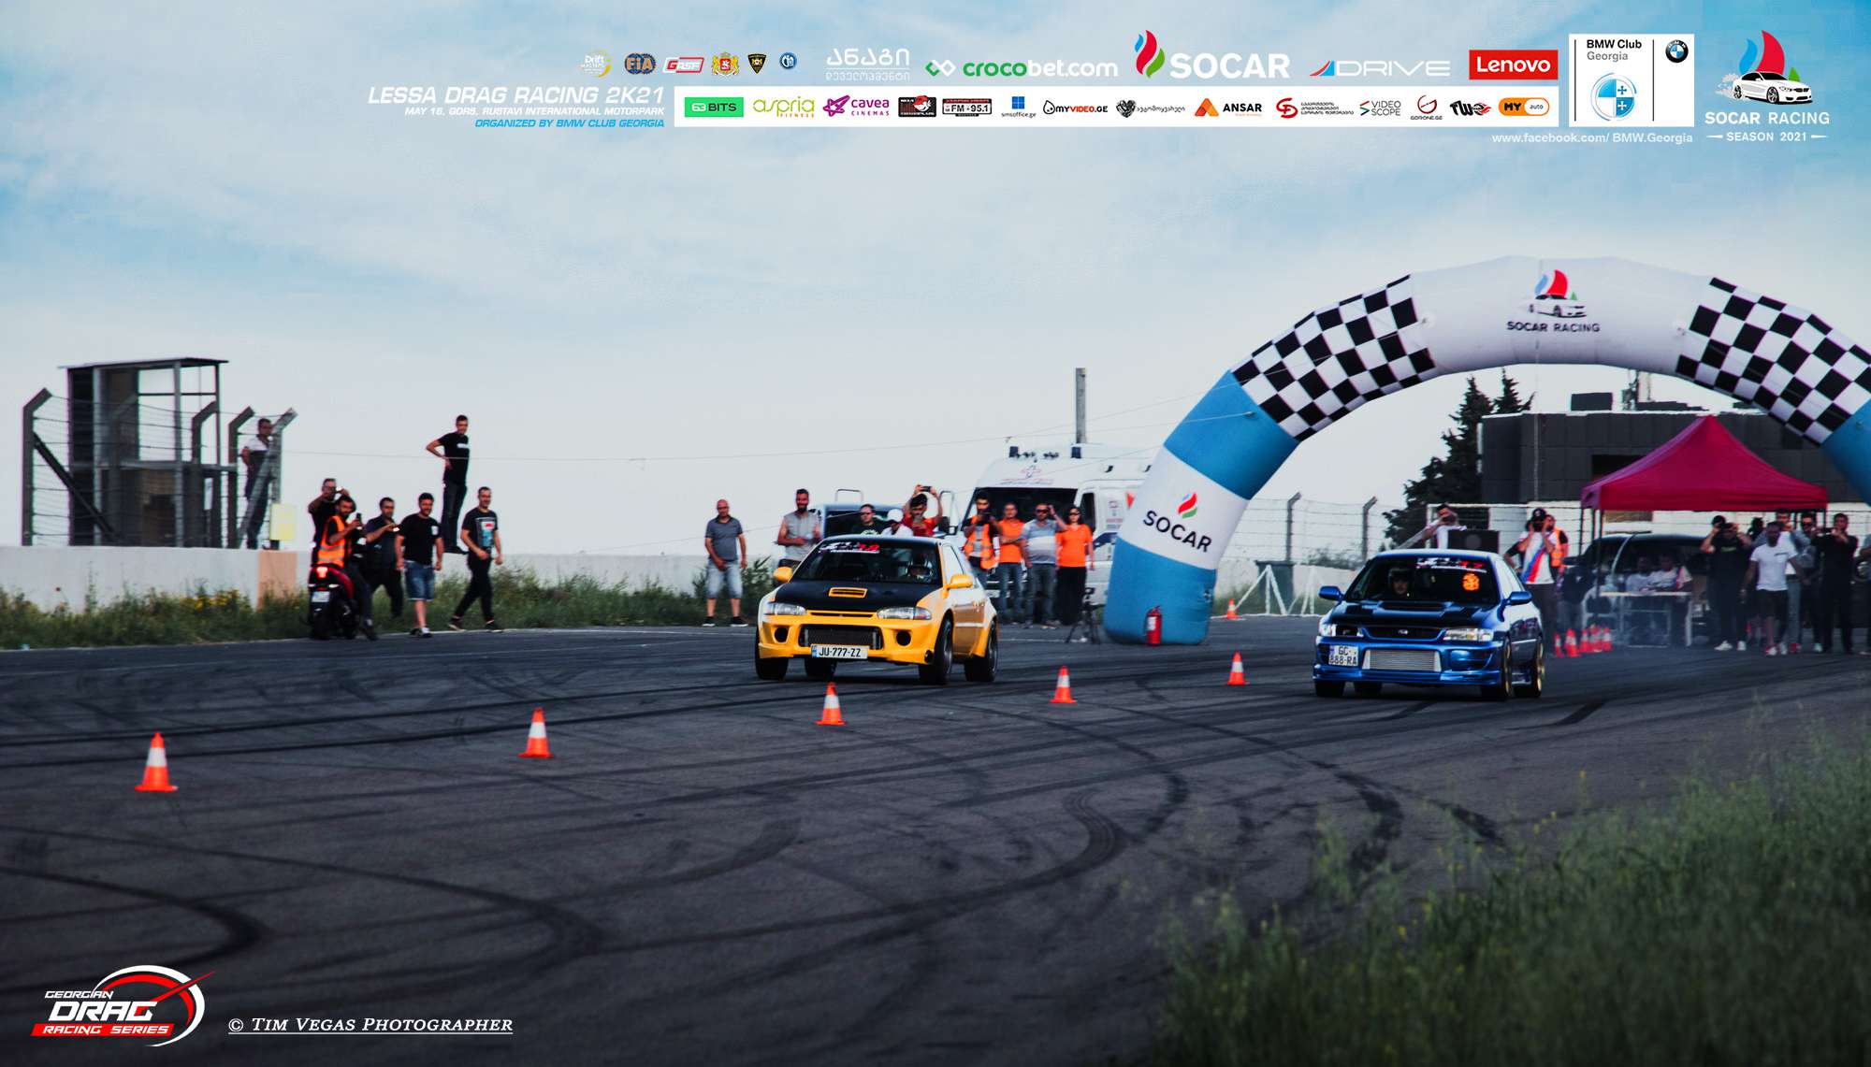Screen dimensions: 1871x1067
Task: Click the red GASF logo
Action: click(684, 65)
